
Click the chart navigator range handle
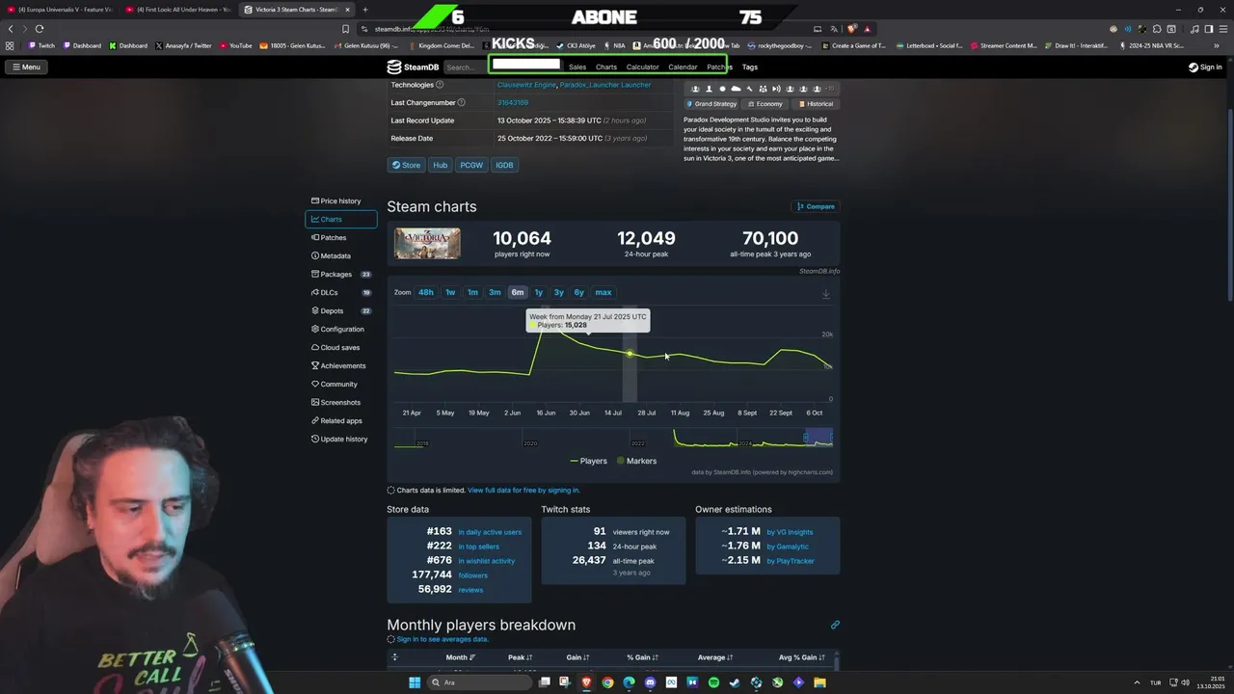pos(806,438)
